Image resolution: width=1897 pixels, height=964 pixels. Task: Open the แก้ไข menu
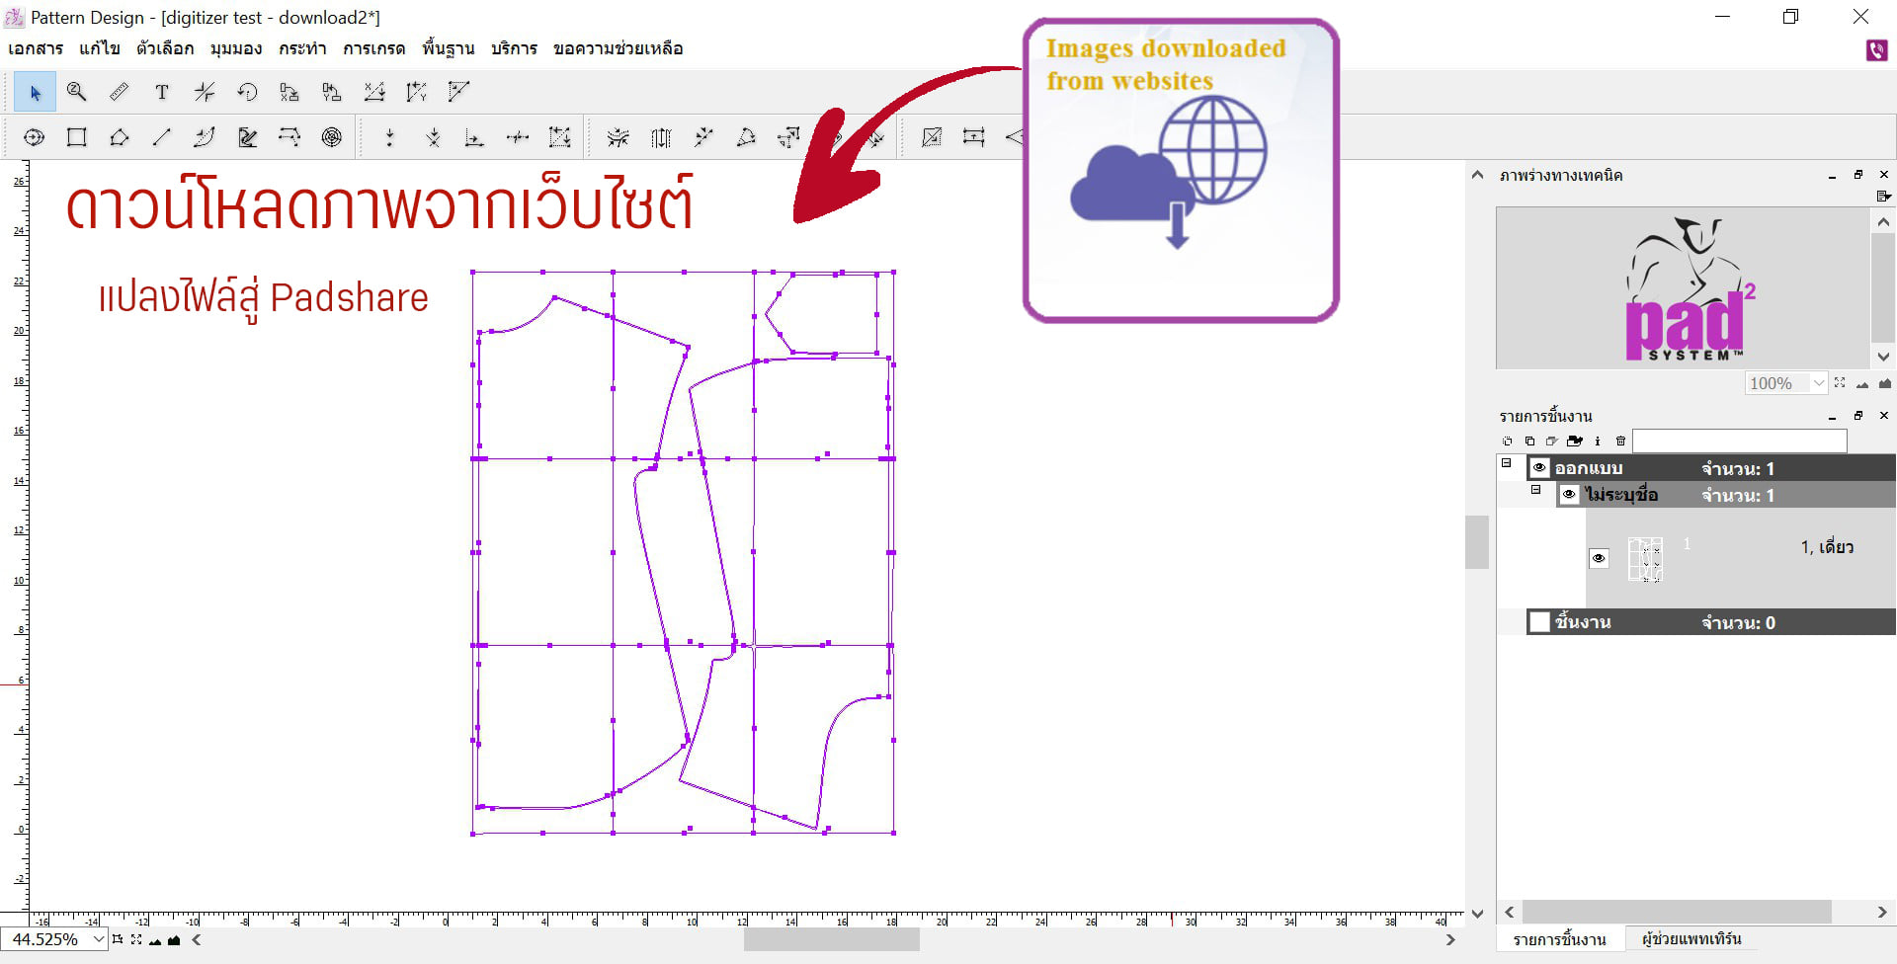pyautogui.click(x=100, y=48)
